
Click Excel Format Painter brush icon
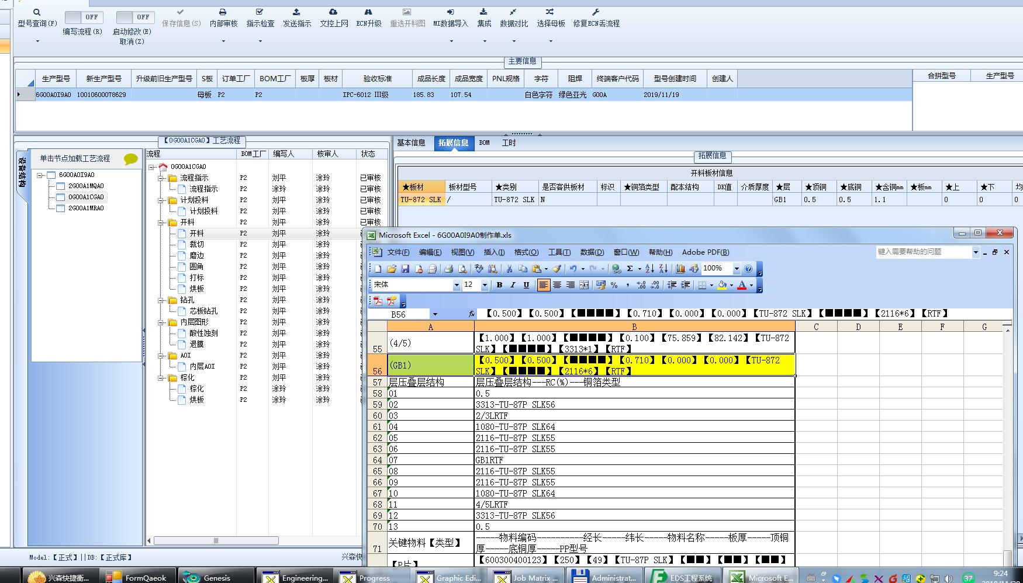[x=557, y=269]
